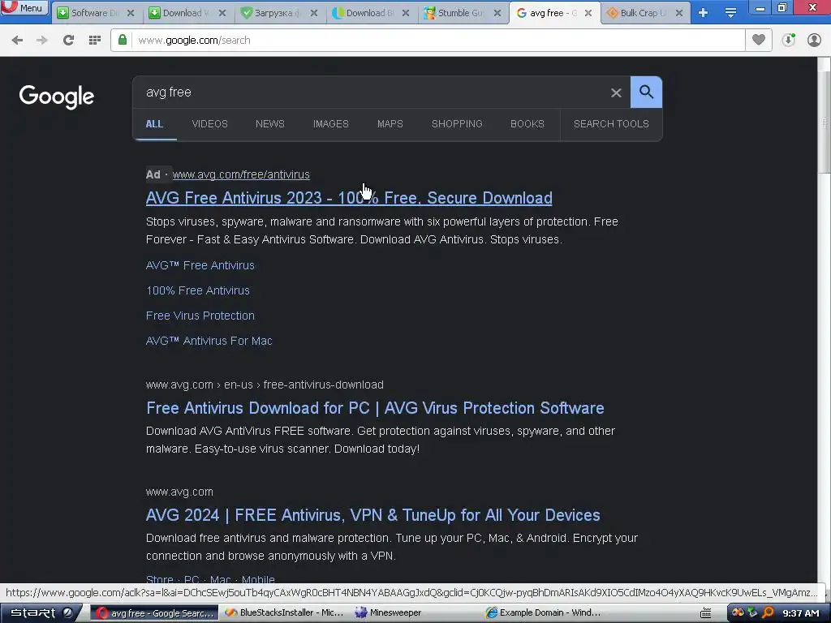Screen dimensions: 831x623
Task: Reload the current page
Action: coord(68,41)
